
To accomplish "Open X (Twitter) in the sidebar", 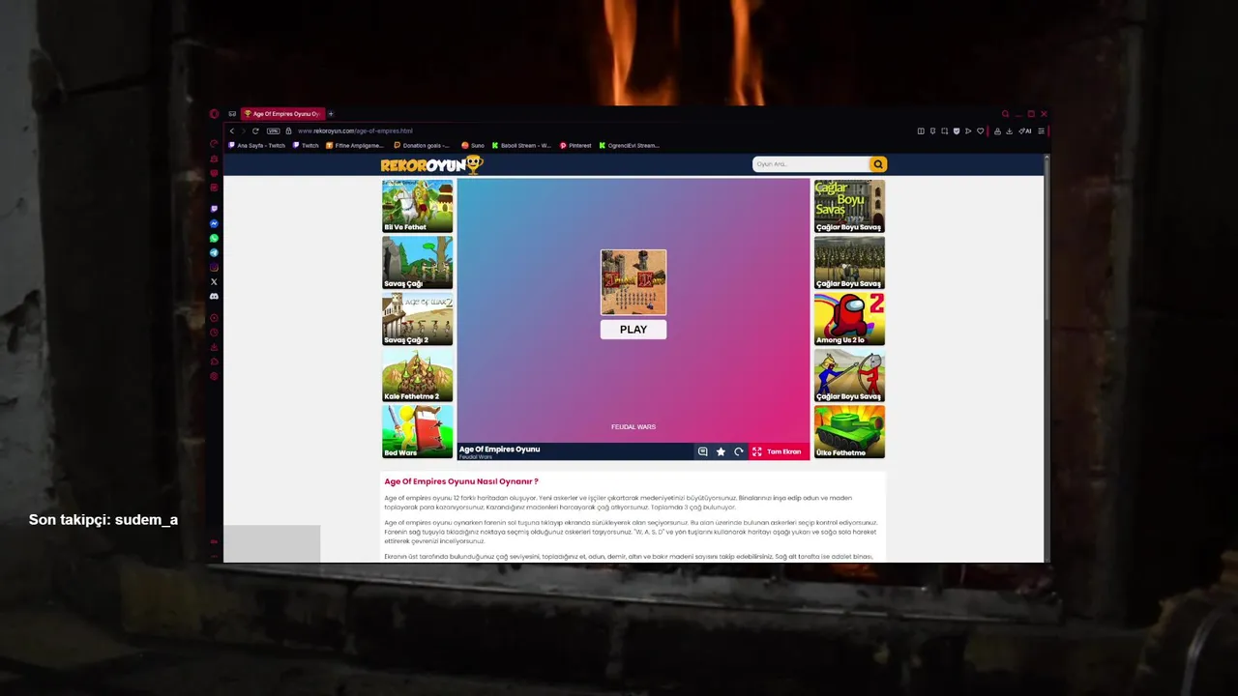I will point(214,282).
